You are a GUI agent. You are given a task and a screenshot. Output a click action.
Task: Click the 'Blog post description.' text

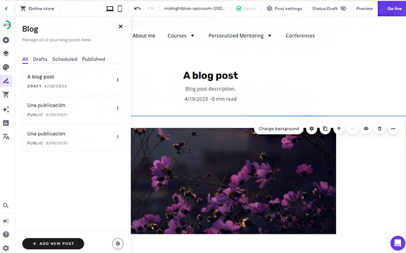(211, 89)
